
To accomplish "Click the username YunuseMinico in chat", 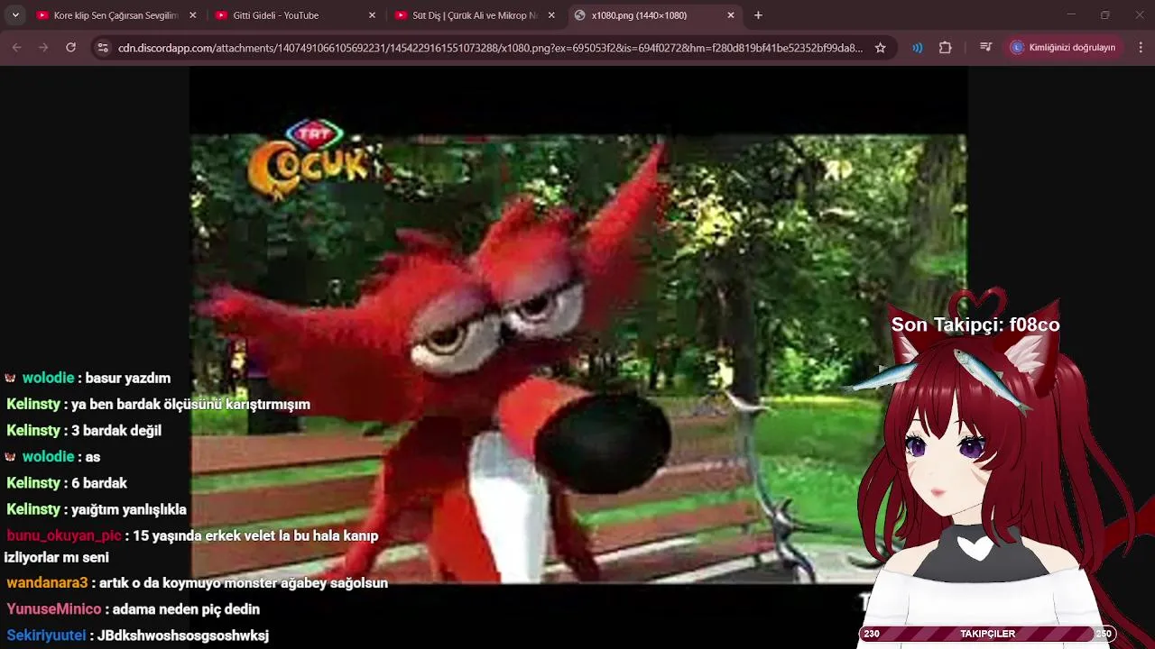I will click(x=54, y=608).
